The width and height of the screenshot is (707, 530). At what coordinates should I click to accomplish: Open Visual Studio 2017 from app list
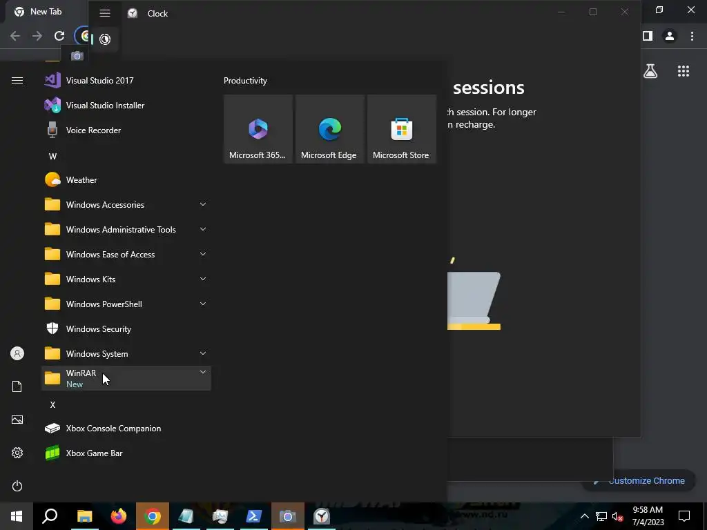coord(126,81)
